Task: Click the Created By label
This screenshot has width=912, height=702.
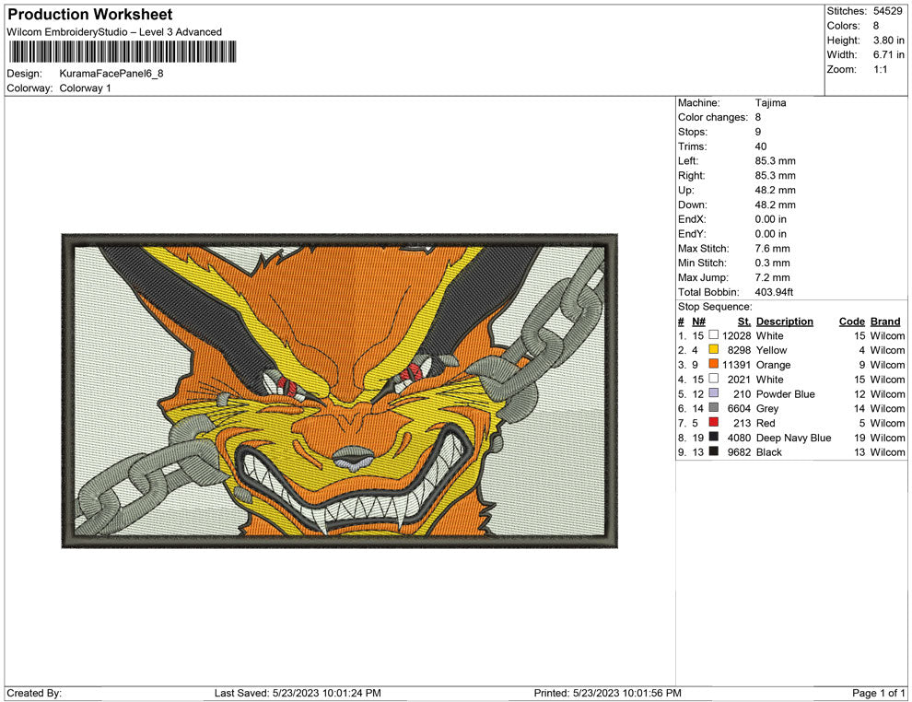Action: (34, 693)
